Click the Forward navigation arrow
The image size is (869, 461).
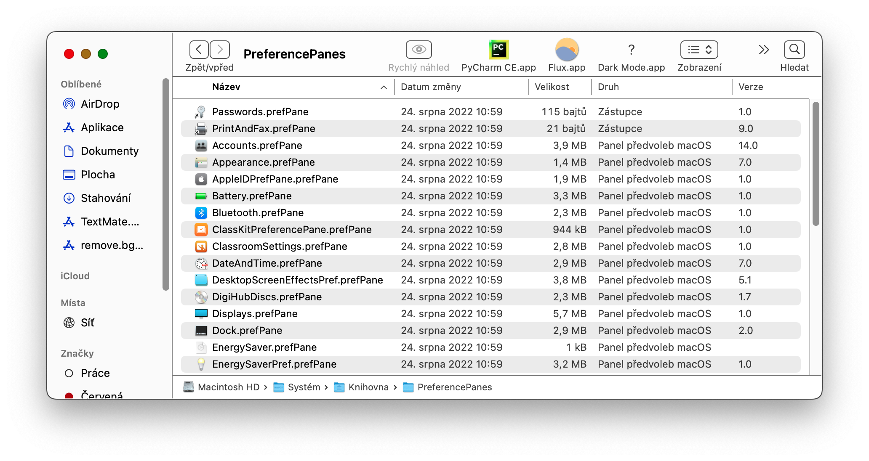pos(220,50)
